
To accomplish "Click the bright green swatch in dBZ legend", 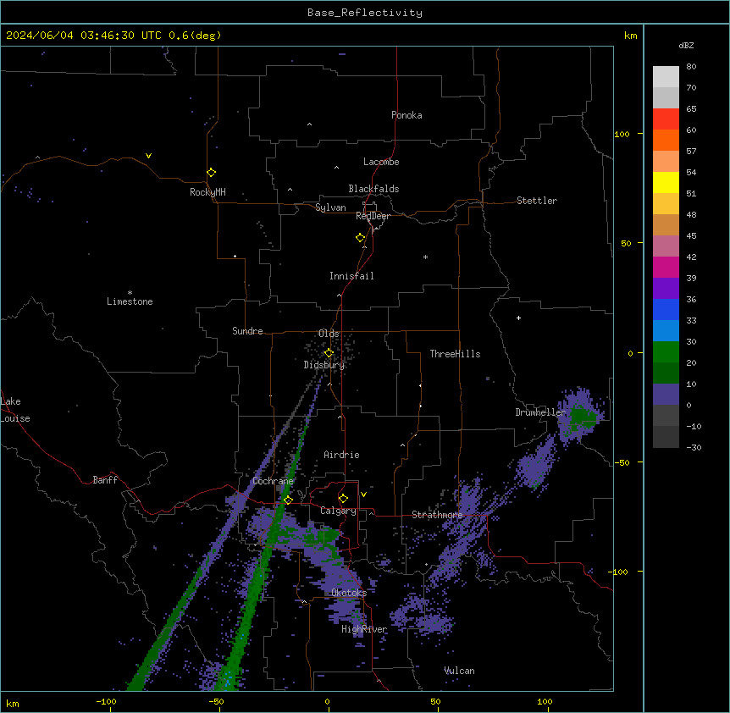I will click(x=666, y=352).
